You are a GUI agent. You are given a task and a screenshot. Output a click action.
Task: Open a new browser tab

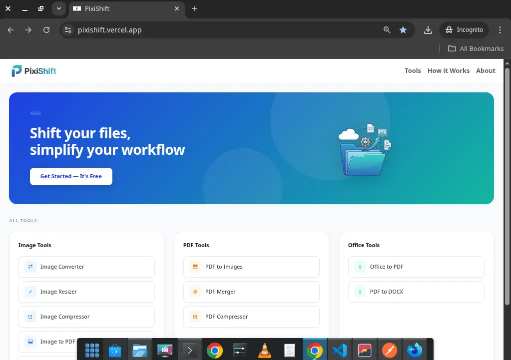(194, 8)
